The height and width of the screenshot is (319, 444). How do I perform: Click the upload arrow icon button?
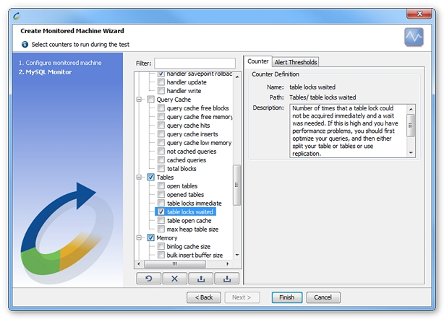[x=201, y=279]
